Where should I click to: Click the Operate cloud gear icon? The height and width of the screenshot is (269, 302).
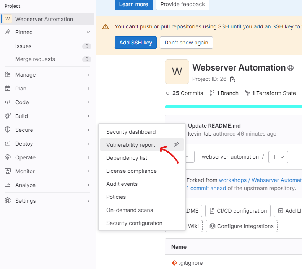(x=8, y=157)
